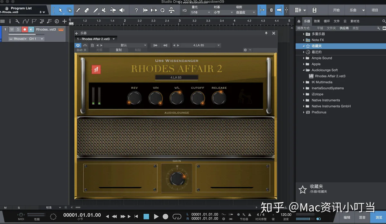Switch to the 效果 browser tab
Screen dimensions: 386x224
(317, 21)
